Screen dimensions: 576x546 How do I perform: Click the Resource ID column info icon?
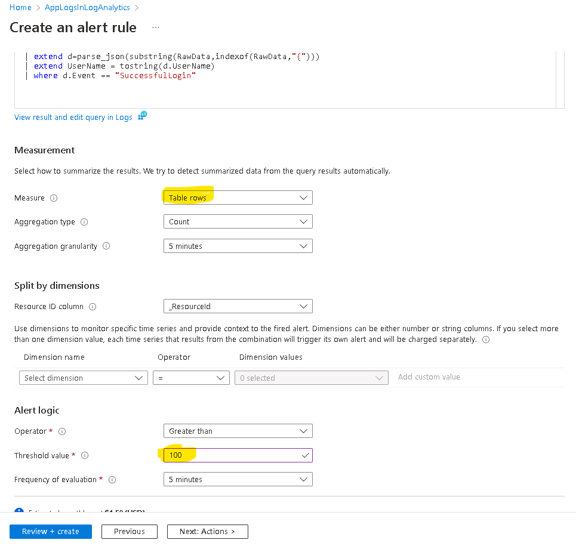point(93,307)
